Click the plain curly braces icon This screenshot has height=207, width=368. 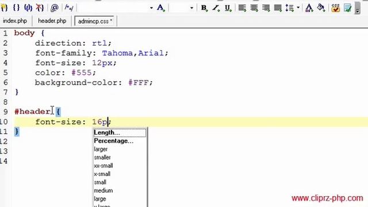click(x=16, y=7)
